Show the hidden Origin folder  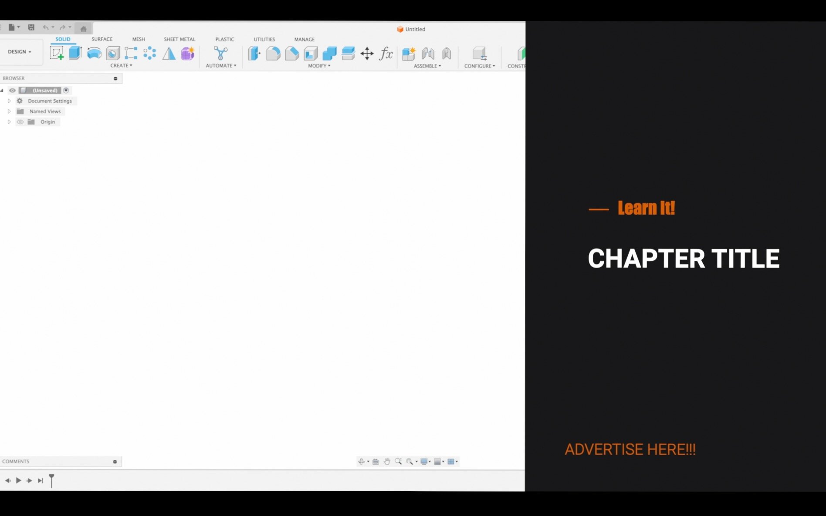click(20, 122)
